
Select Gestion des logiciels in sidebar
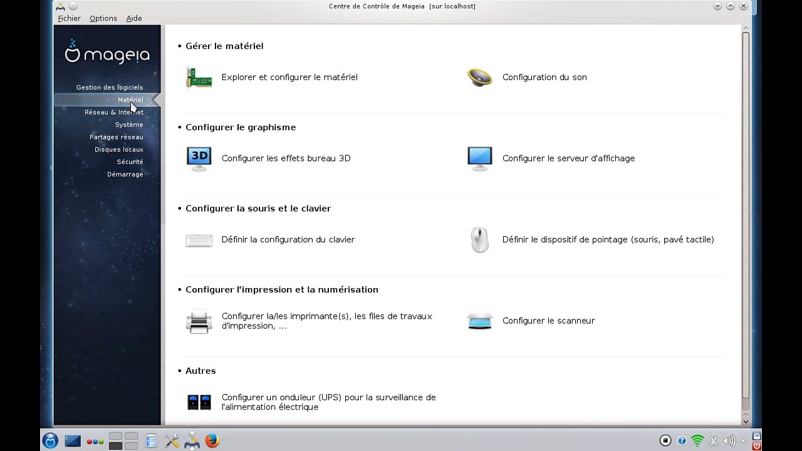point(110,88)
